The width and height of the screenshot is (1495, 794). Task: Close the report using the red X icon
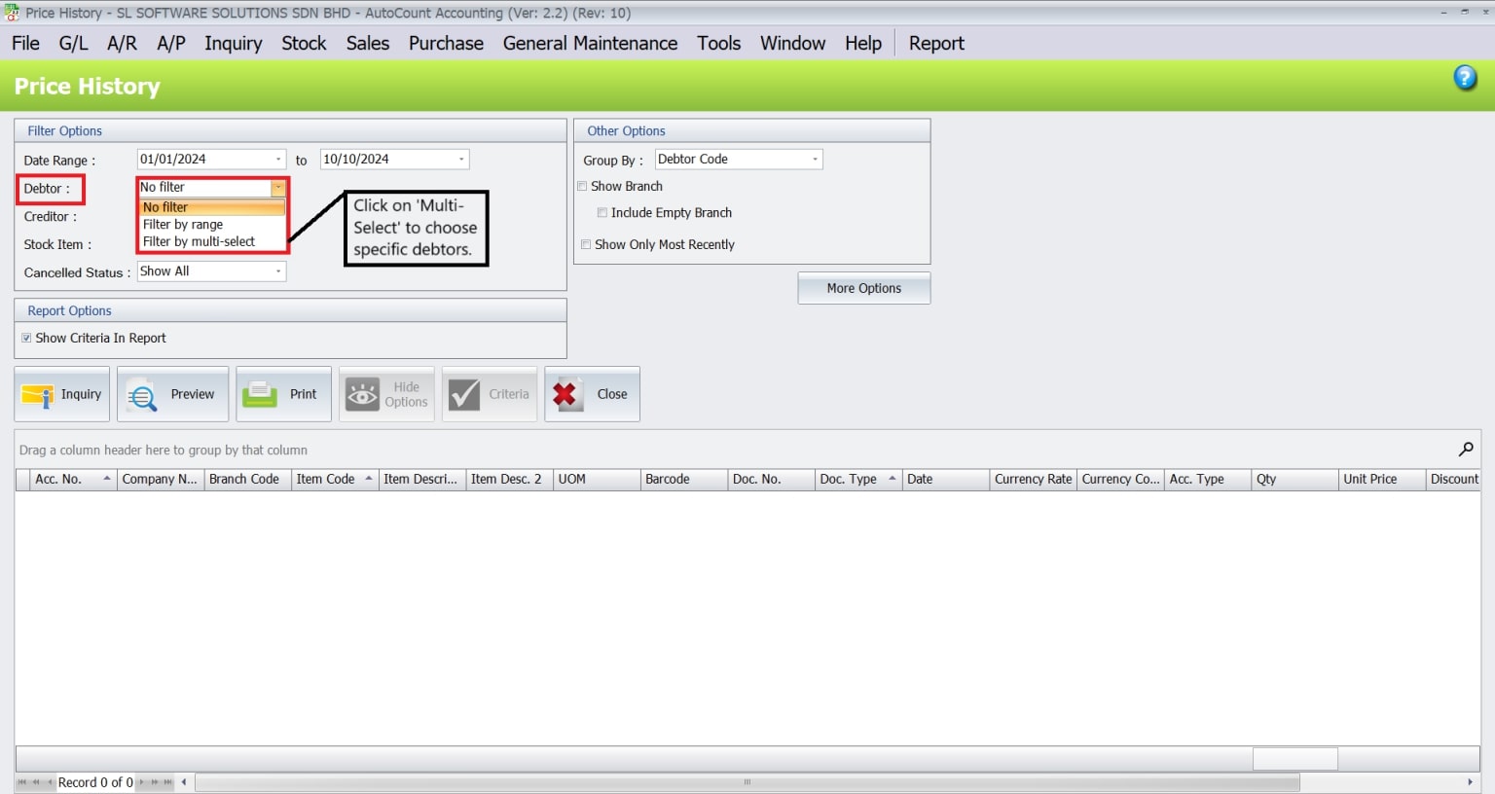[565, 393]
